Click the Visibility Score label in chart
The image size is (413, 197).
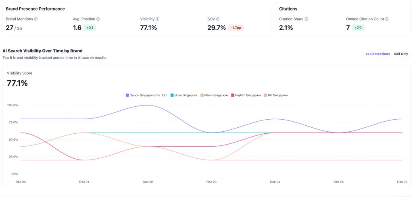(x=19, y=73)
